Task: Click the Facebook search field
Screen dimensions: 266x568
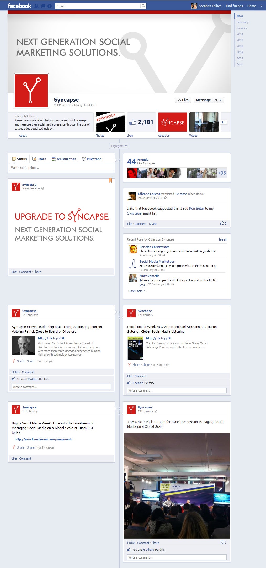Action: click(98, 6)
